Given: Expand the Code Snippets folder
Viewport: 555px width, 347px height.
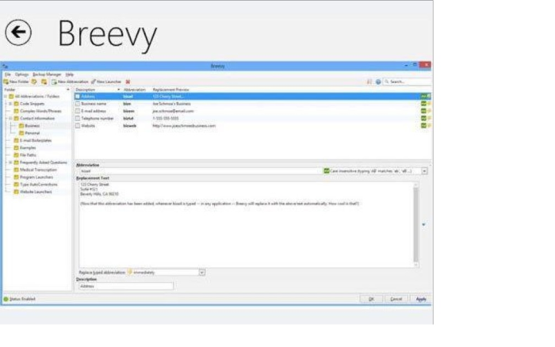Looking at the screenshot, I should [x=10, y=104].
